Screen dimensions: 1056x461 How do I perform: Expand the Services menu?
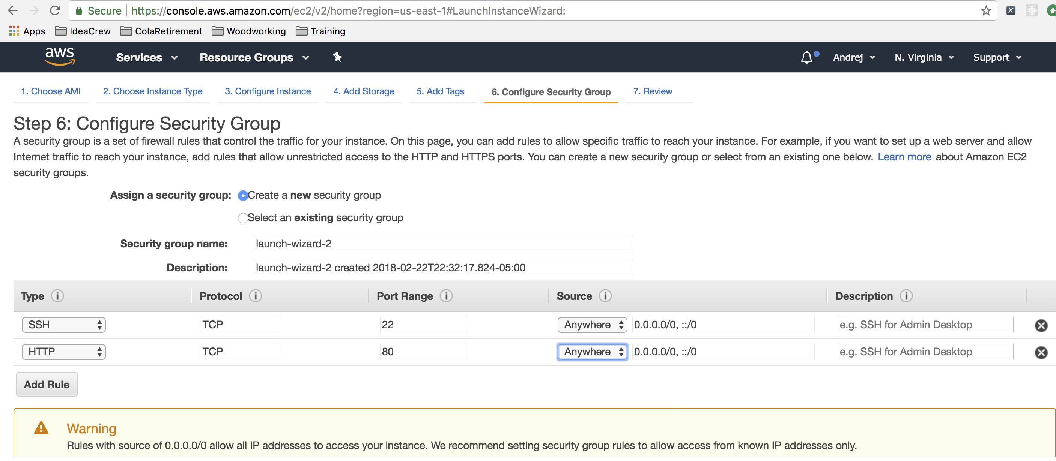click(146, 57)
